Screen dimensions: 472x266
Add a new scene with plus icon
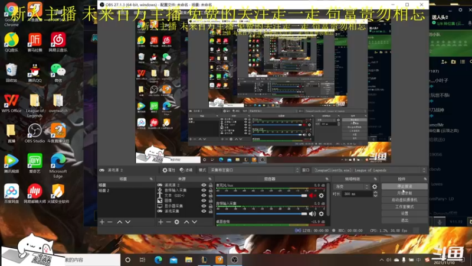click(102, 222)
